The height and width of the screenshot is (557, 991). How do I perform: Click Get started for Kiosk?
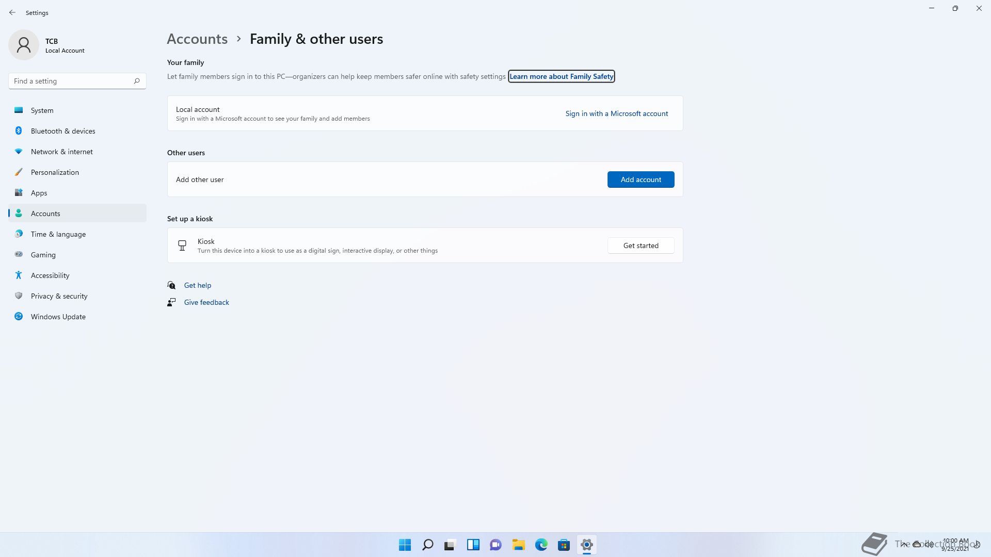pos(641,245)
